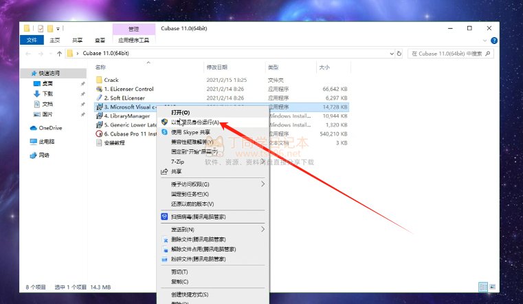
Task: Open the quick access toolbar customize dropdown
Action: [58, 29]
